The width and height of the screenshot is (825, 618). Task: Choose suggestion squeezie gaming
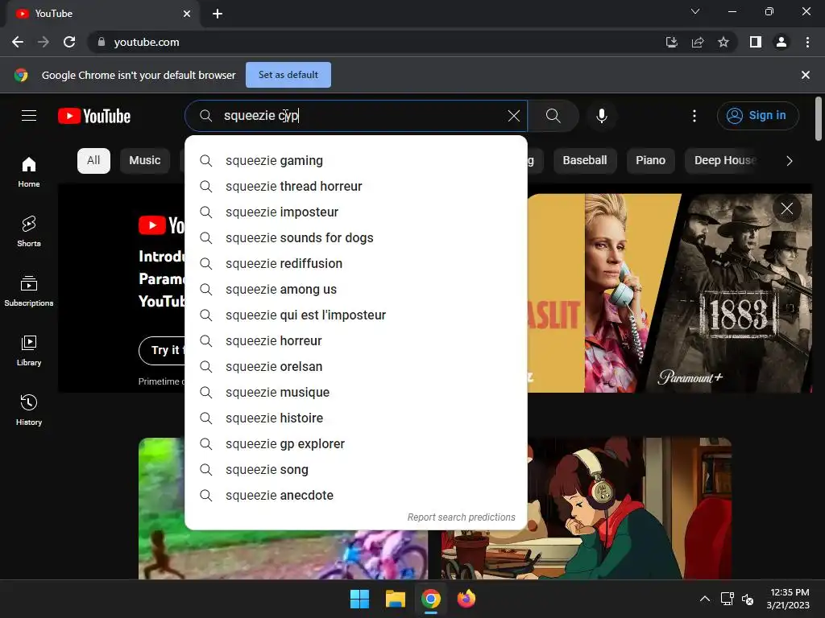pos(356,161)
